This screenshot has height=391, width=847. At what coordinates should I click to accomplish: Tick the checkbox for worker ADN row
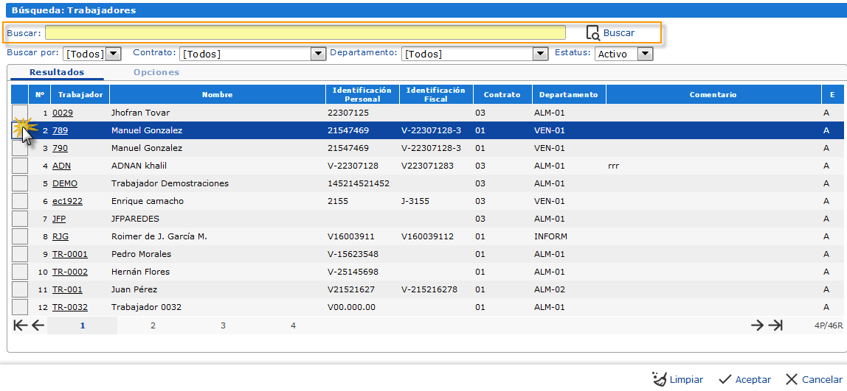[20, 166]
